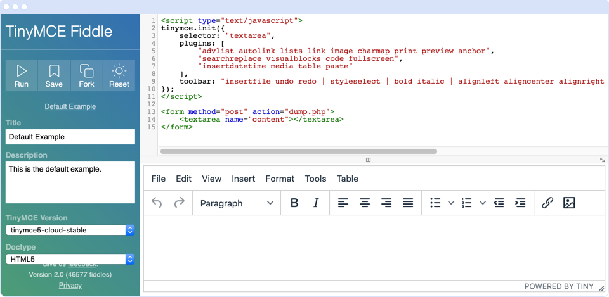Follow the Default Example link

click(70, 106)
